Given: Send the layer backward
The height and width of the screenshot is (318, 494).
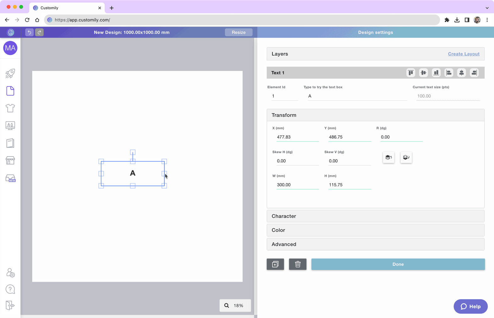Looking at the screenshot, I should point(406,157).
